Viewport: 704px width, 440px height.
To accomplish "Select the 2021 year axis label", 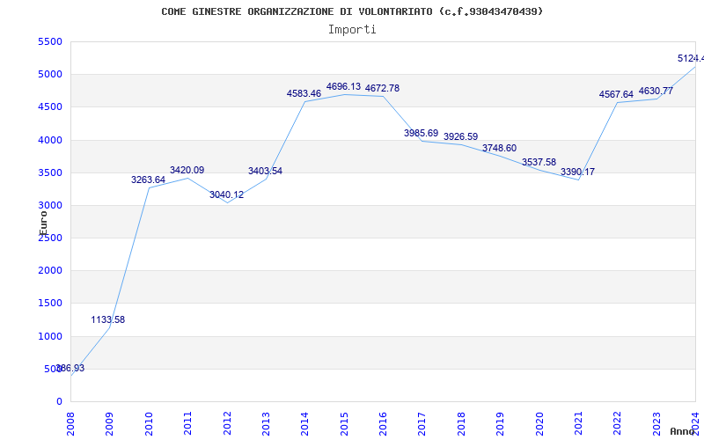I will point(579,423).
